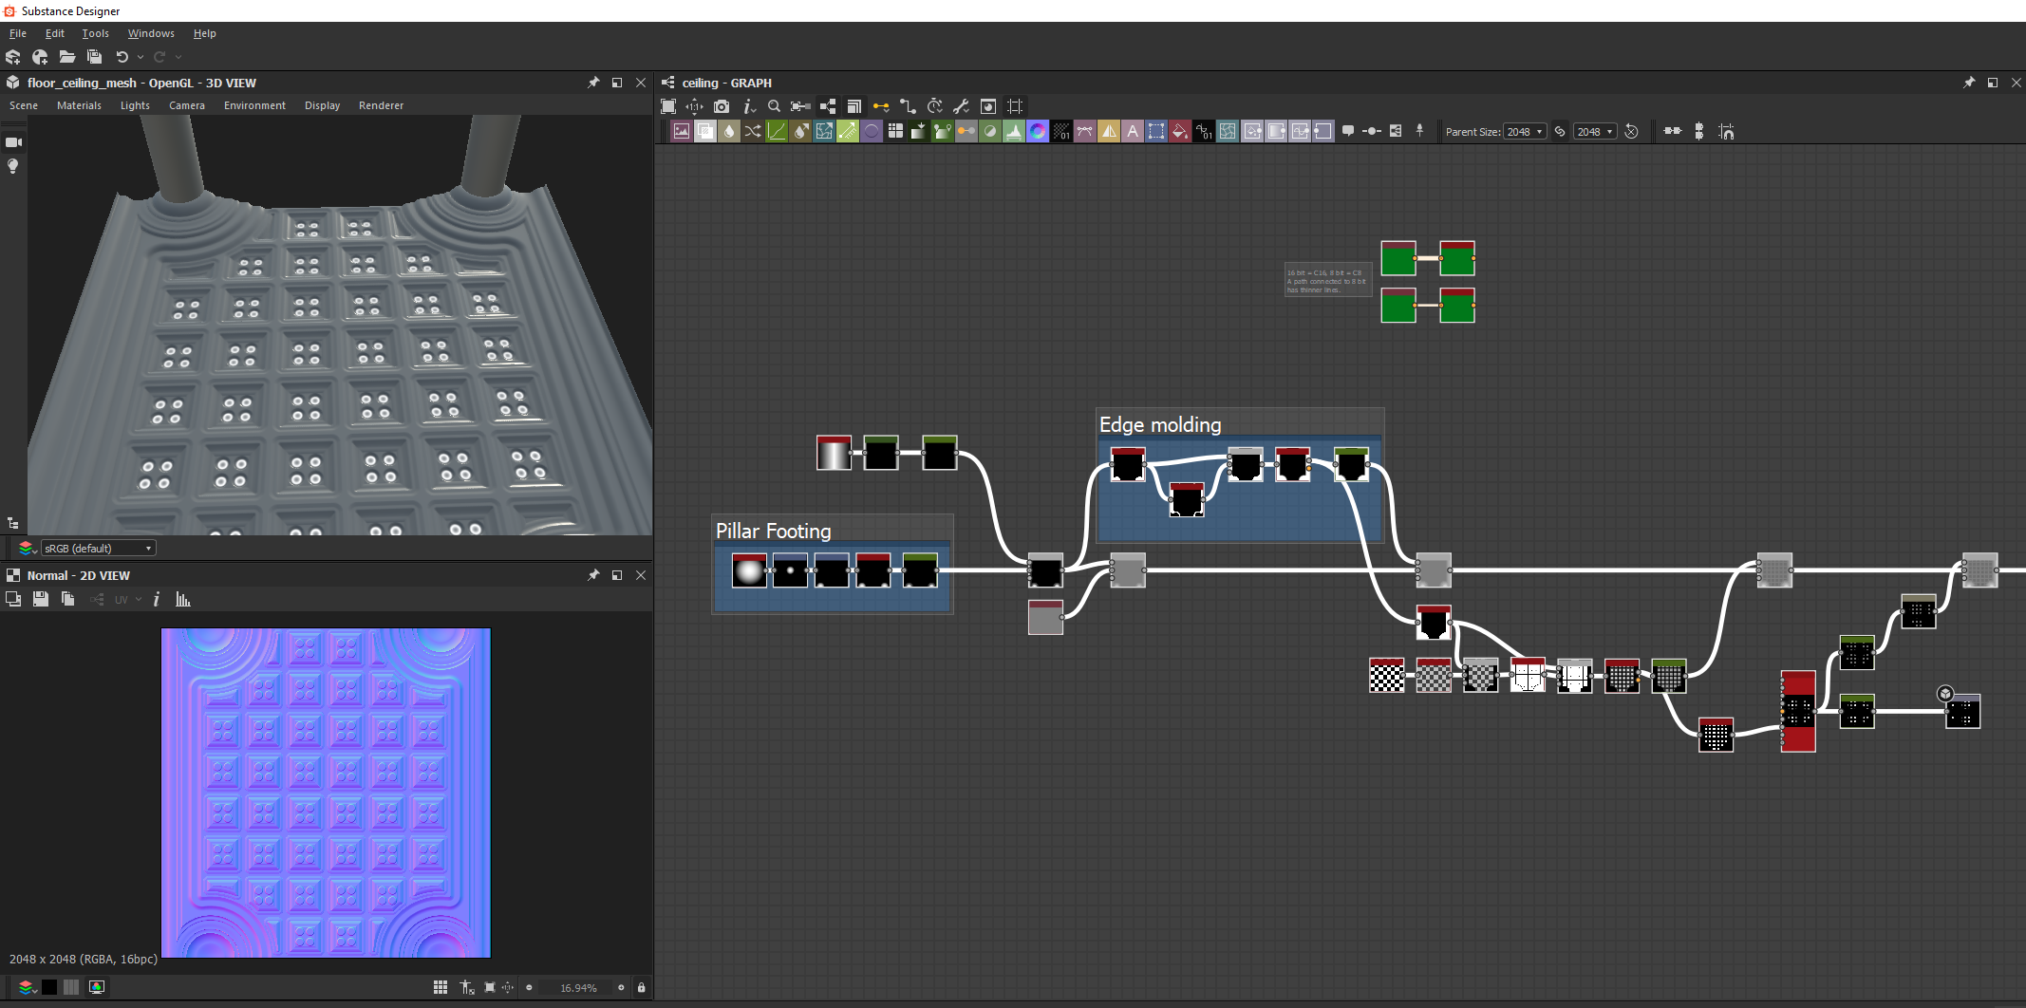Save the 2D view image as bitmap
This screenshot has height=1008, width=2026.
pyautogui.click(x=41, y=600)
